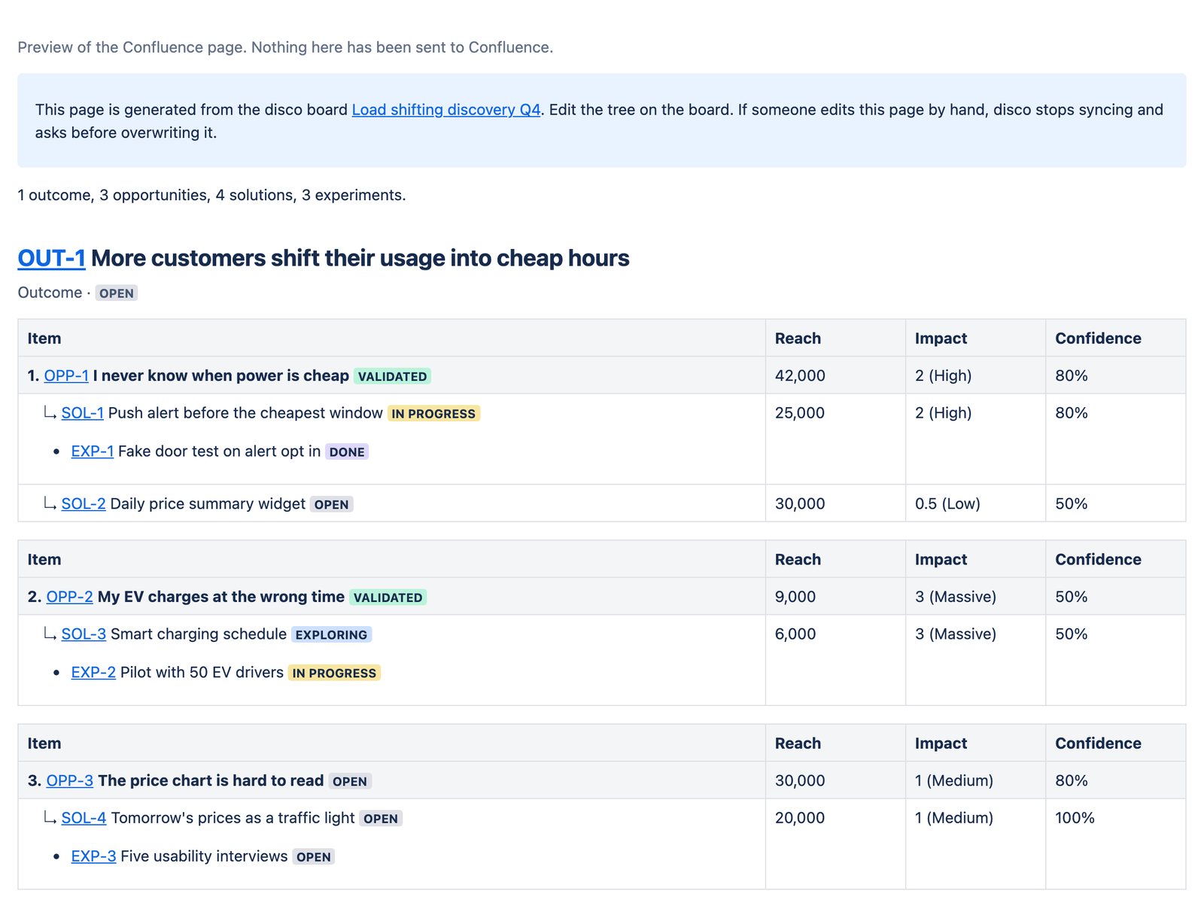Click the 50% confidence in SOL-2 row
The width and height of the screenshot is (1204, 903).
(x=1072, y=504)
